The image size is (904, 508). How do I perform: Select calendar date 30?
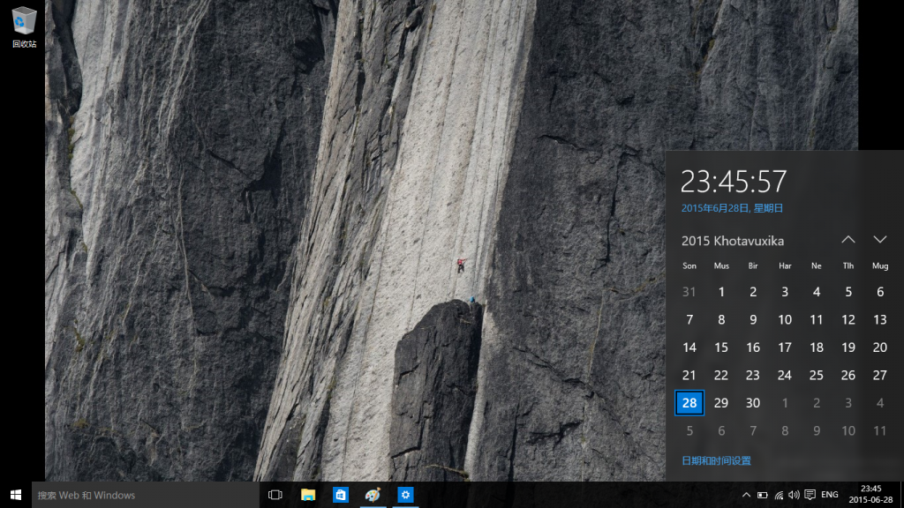tap(753, 402)
